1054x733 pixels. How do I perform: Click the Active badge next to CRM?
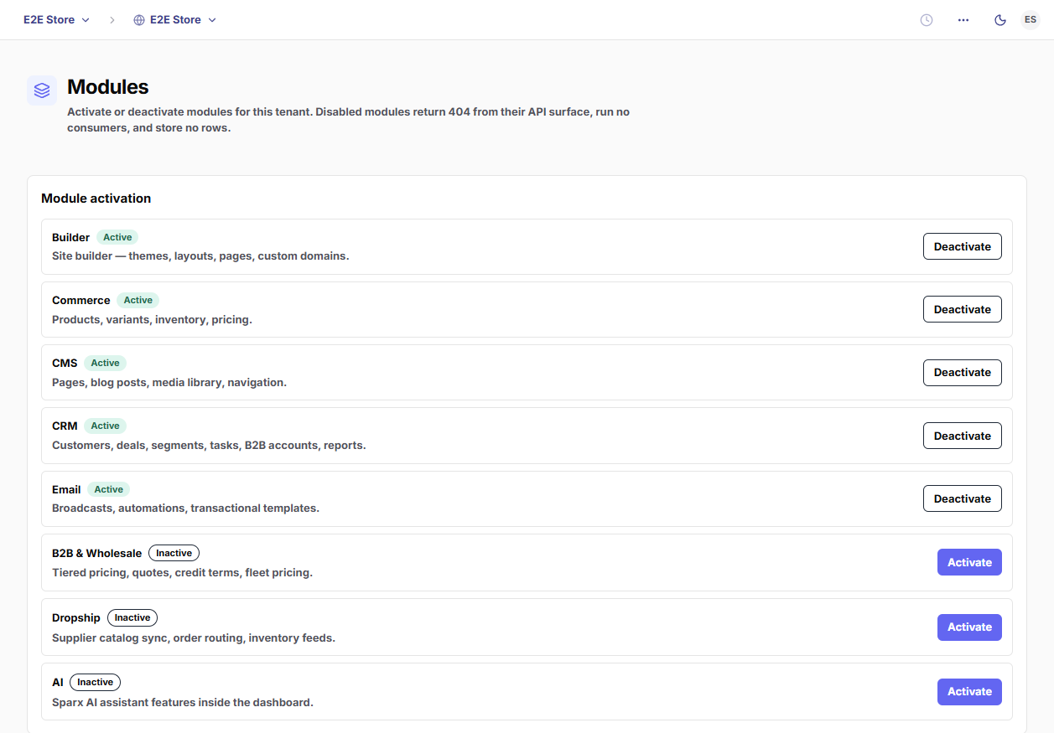tap(106, 426)
